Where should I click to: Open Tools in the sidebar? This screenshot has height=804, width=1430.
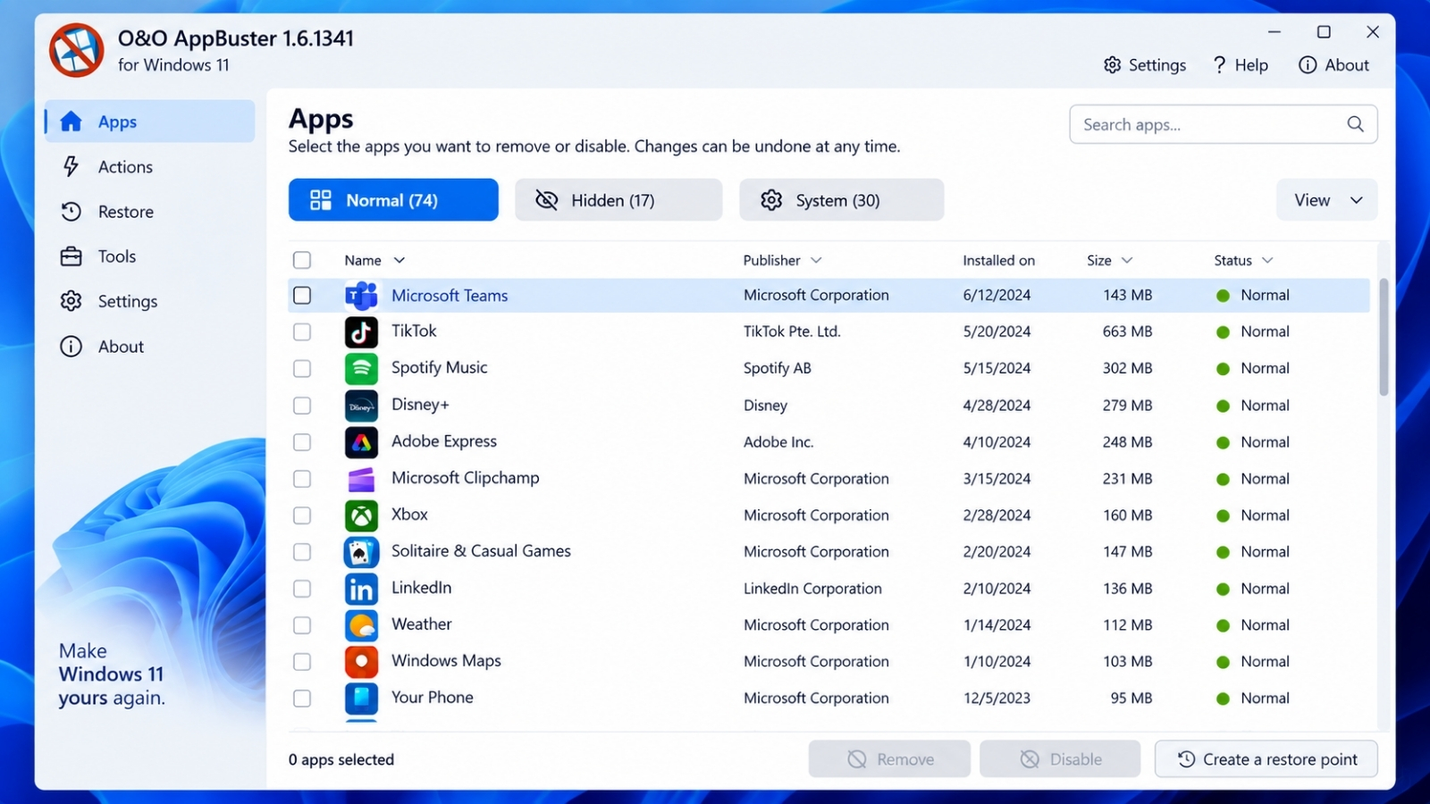149,256
